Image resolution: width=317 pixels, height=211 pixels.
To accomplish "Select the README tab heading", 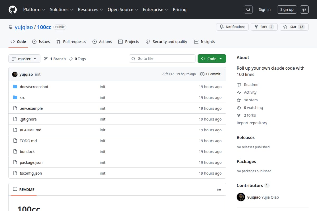I will point(24,189).
